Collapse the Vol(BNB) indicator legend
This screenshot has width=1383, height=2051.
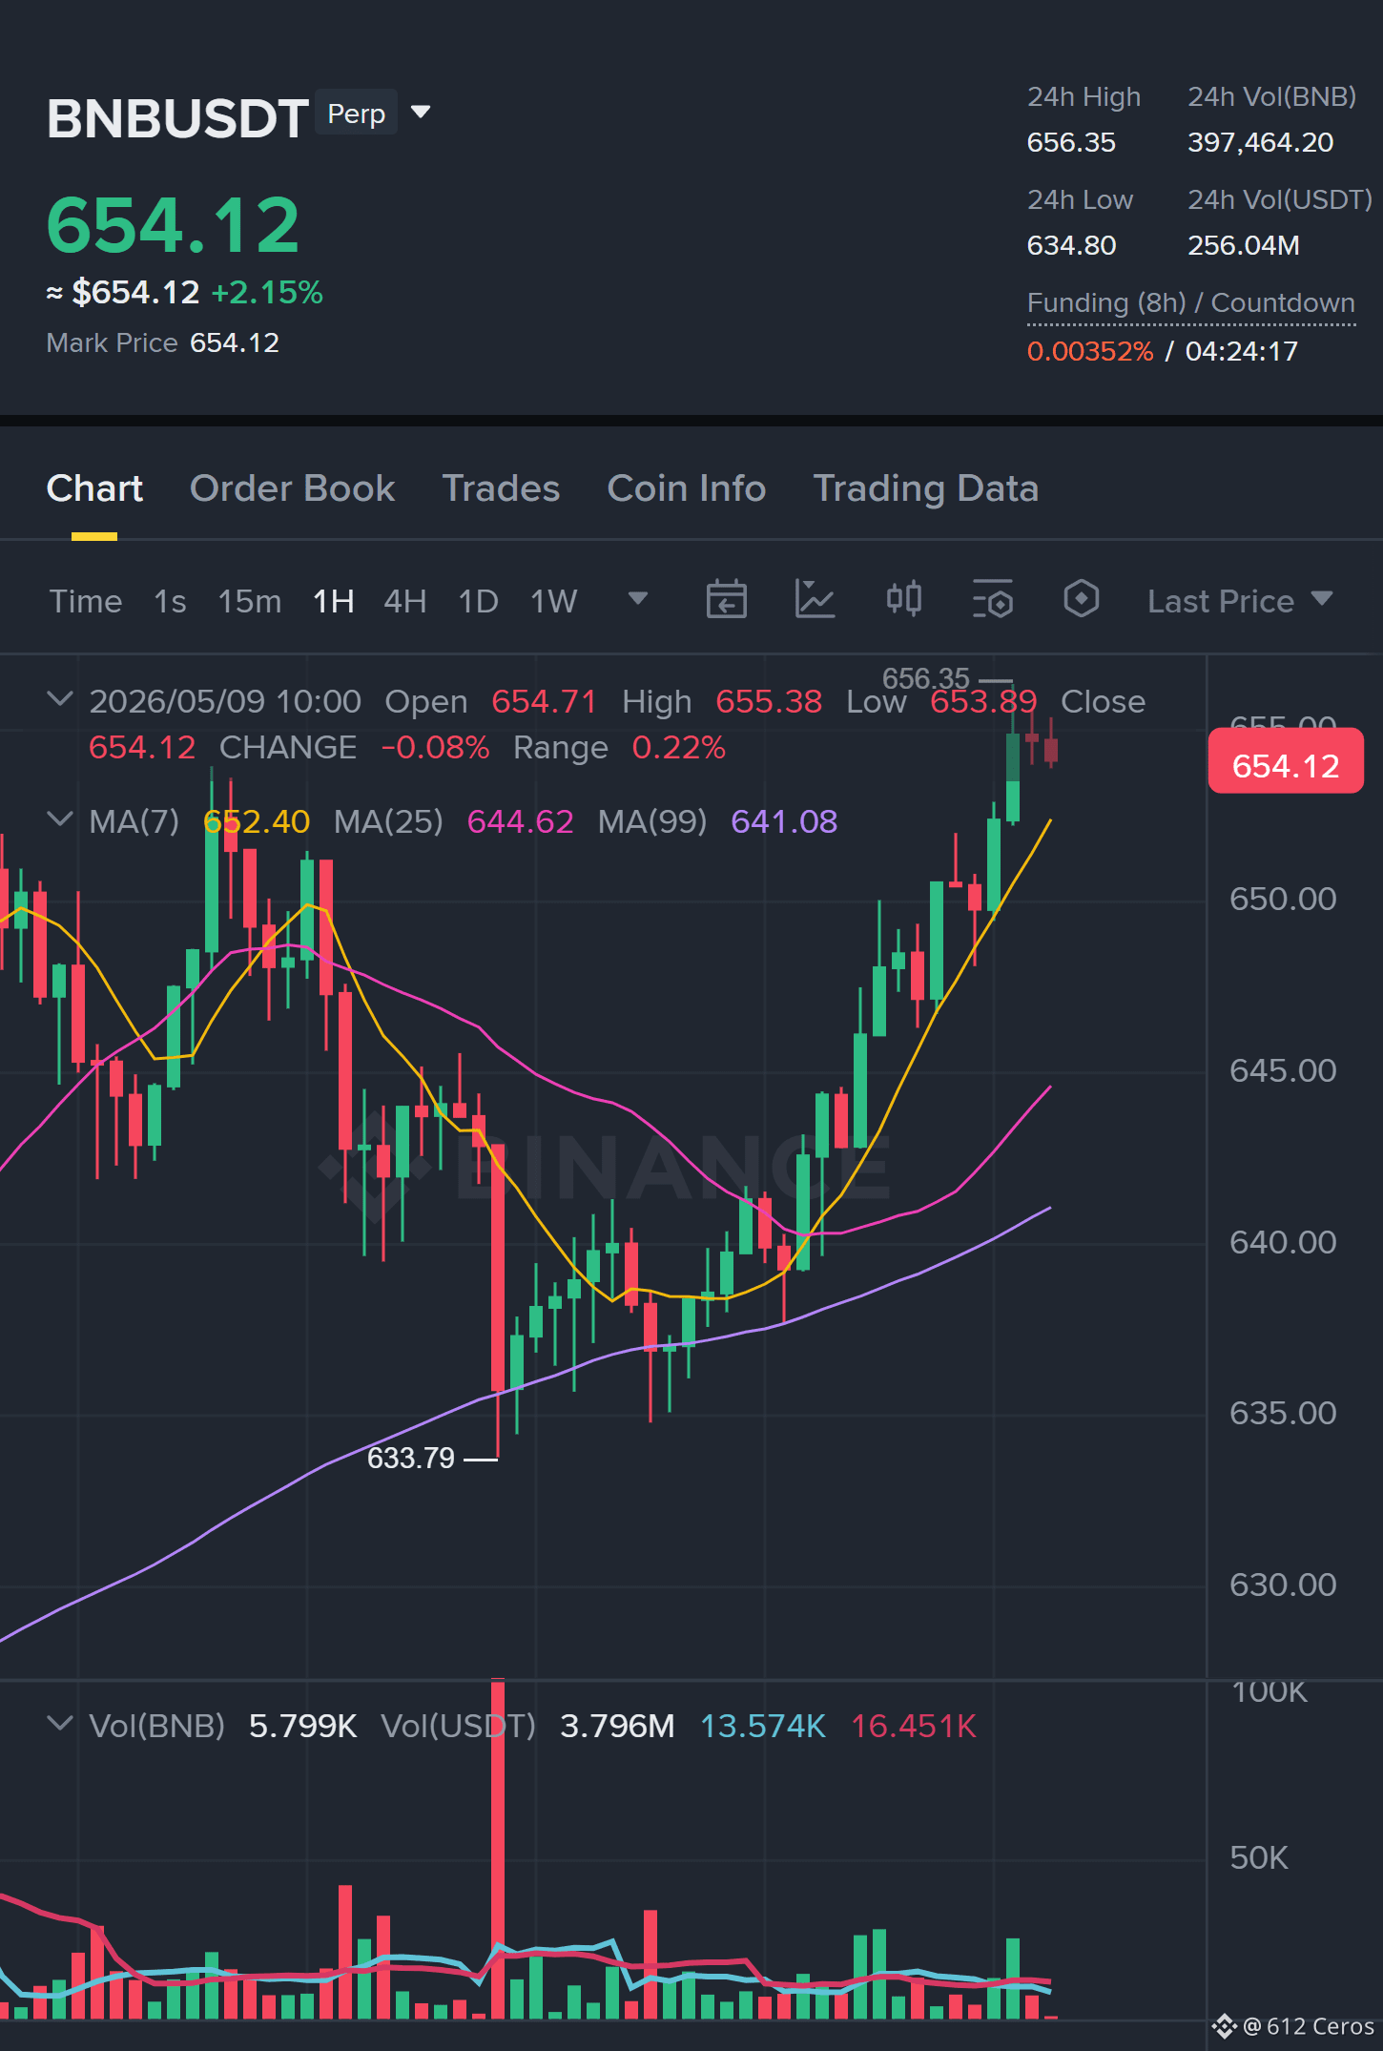pyautogui.click(x=59, y=1724)
